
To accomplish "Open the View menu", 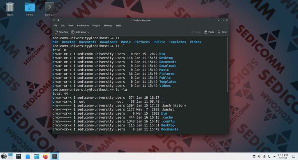I will (x=71, y=25).
